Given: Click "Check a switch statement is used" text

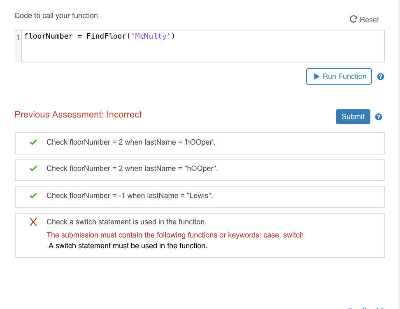Looking at the screenshot, I should coord(126,222).
